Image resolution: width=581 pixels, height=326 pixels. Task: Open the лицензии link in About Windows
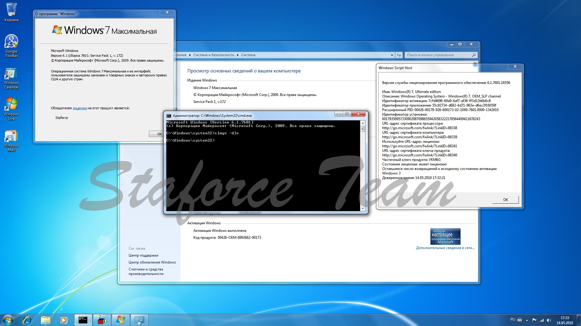[80, 108]
